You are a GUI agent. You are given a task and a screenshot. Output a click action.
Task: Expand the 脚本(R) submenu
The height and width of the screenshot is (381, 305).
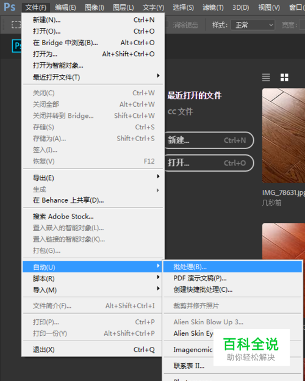(x=93, y=278)
